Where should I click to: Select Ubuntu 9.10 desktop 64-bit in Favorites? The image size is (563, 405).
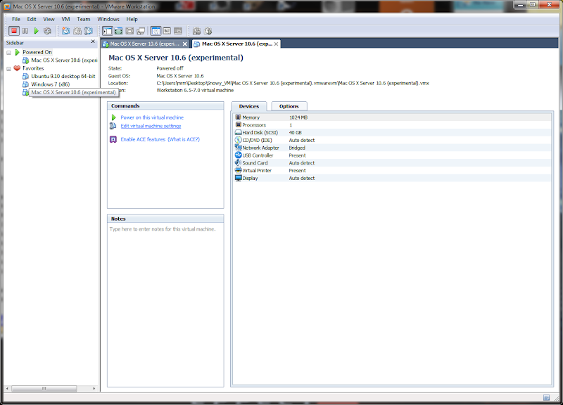(x=63, y=76)
